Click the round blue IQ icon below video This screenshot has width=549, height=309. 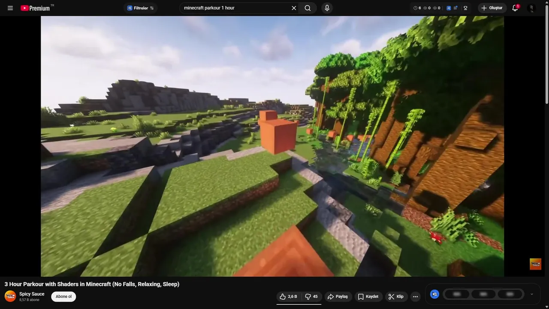click(x=434, y=294)
